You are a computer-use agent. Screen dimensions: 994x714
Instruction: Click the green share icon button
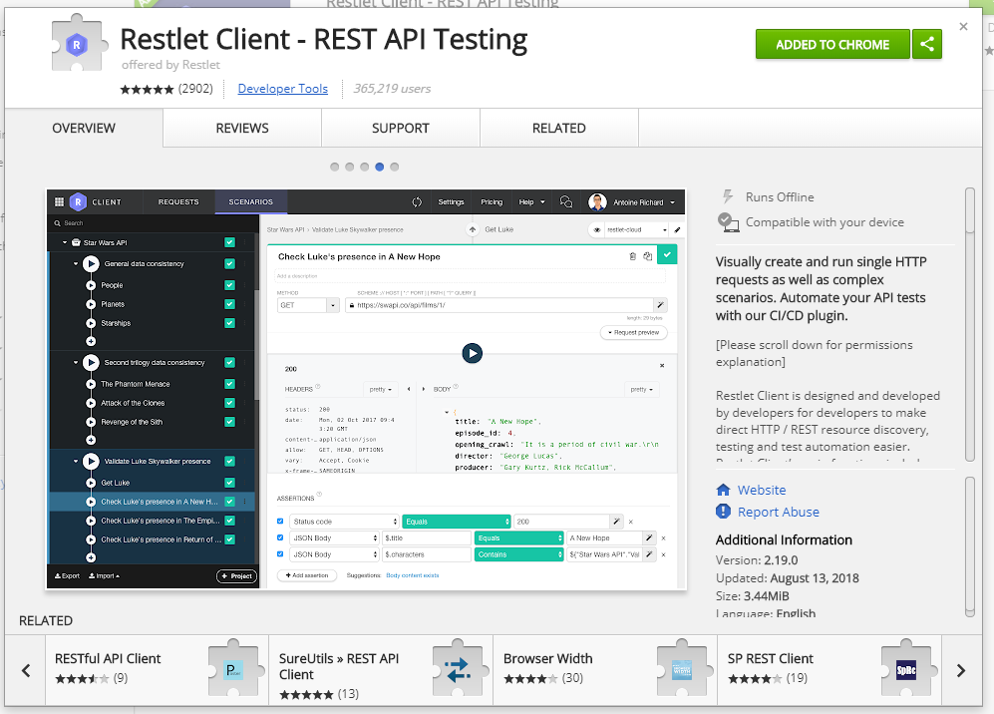pos(927,45)
